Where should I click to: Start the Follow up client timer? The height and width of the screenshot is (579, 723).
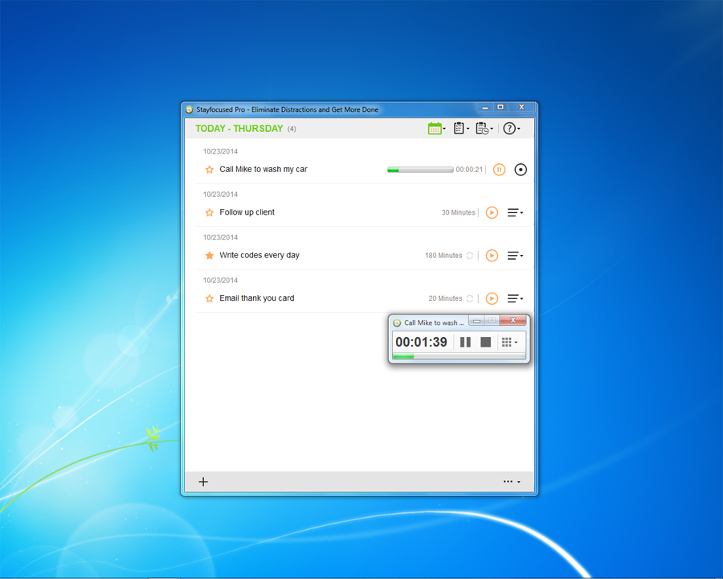coord(492,212)
